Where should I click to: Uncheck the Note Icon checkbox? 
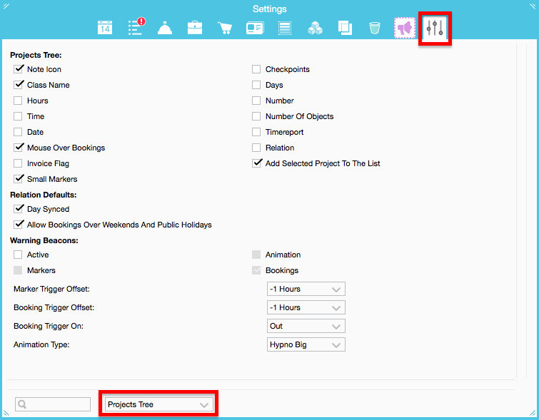click(19, 69)
